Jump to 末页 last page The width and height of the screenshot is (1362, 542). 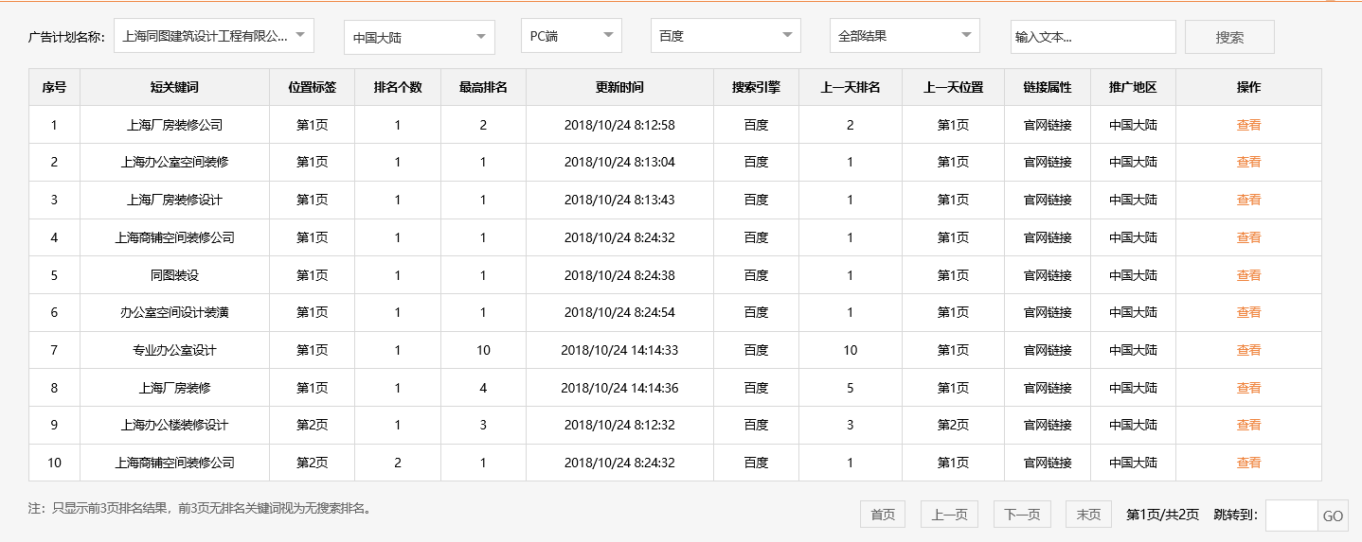[1088, 515]
